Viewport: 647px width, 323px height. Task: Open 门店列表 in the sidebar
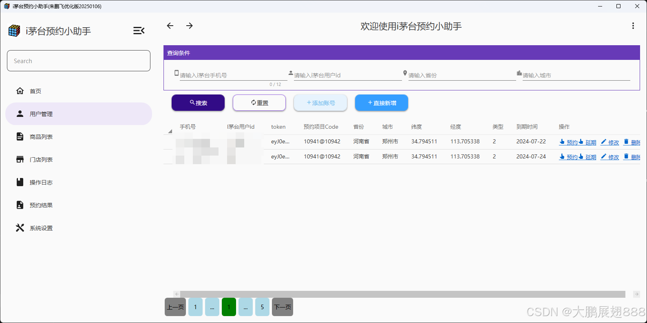79,159
